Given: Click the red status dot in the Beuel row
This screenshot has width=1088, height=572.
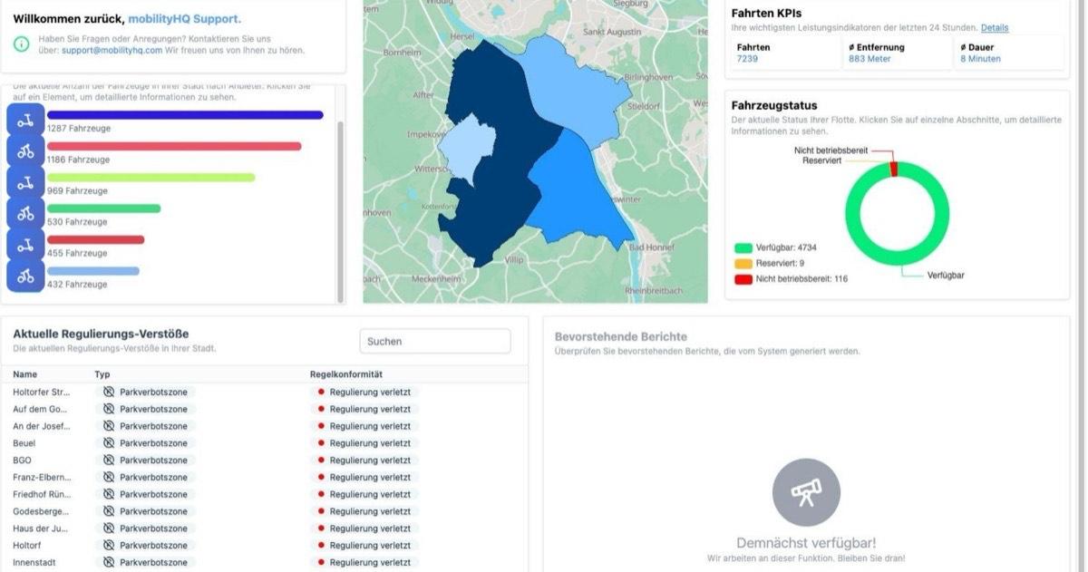Looking at the screenshot, I should tap(321, 443).
